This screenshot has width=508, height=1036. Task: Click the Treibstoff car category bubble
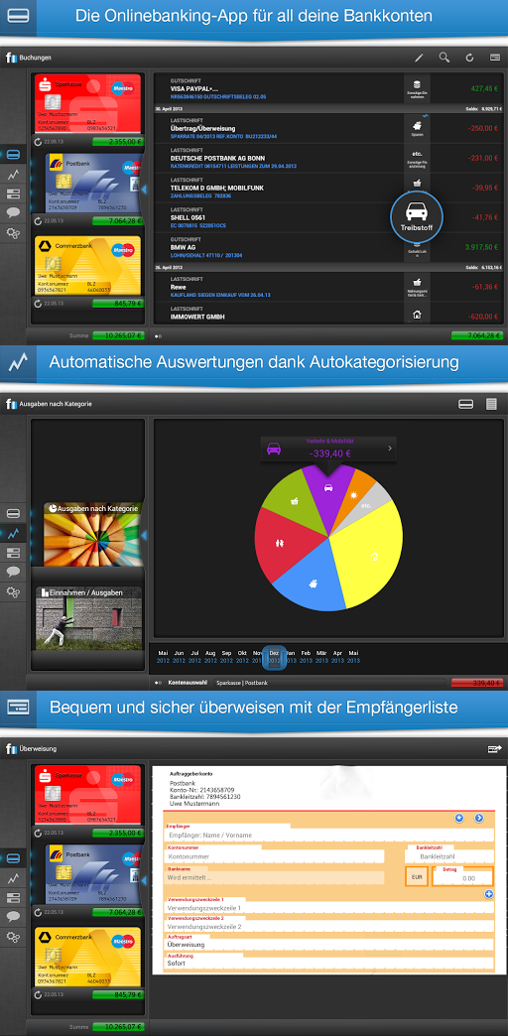point(416,216)
